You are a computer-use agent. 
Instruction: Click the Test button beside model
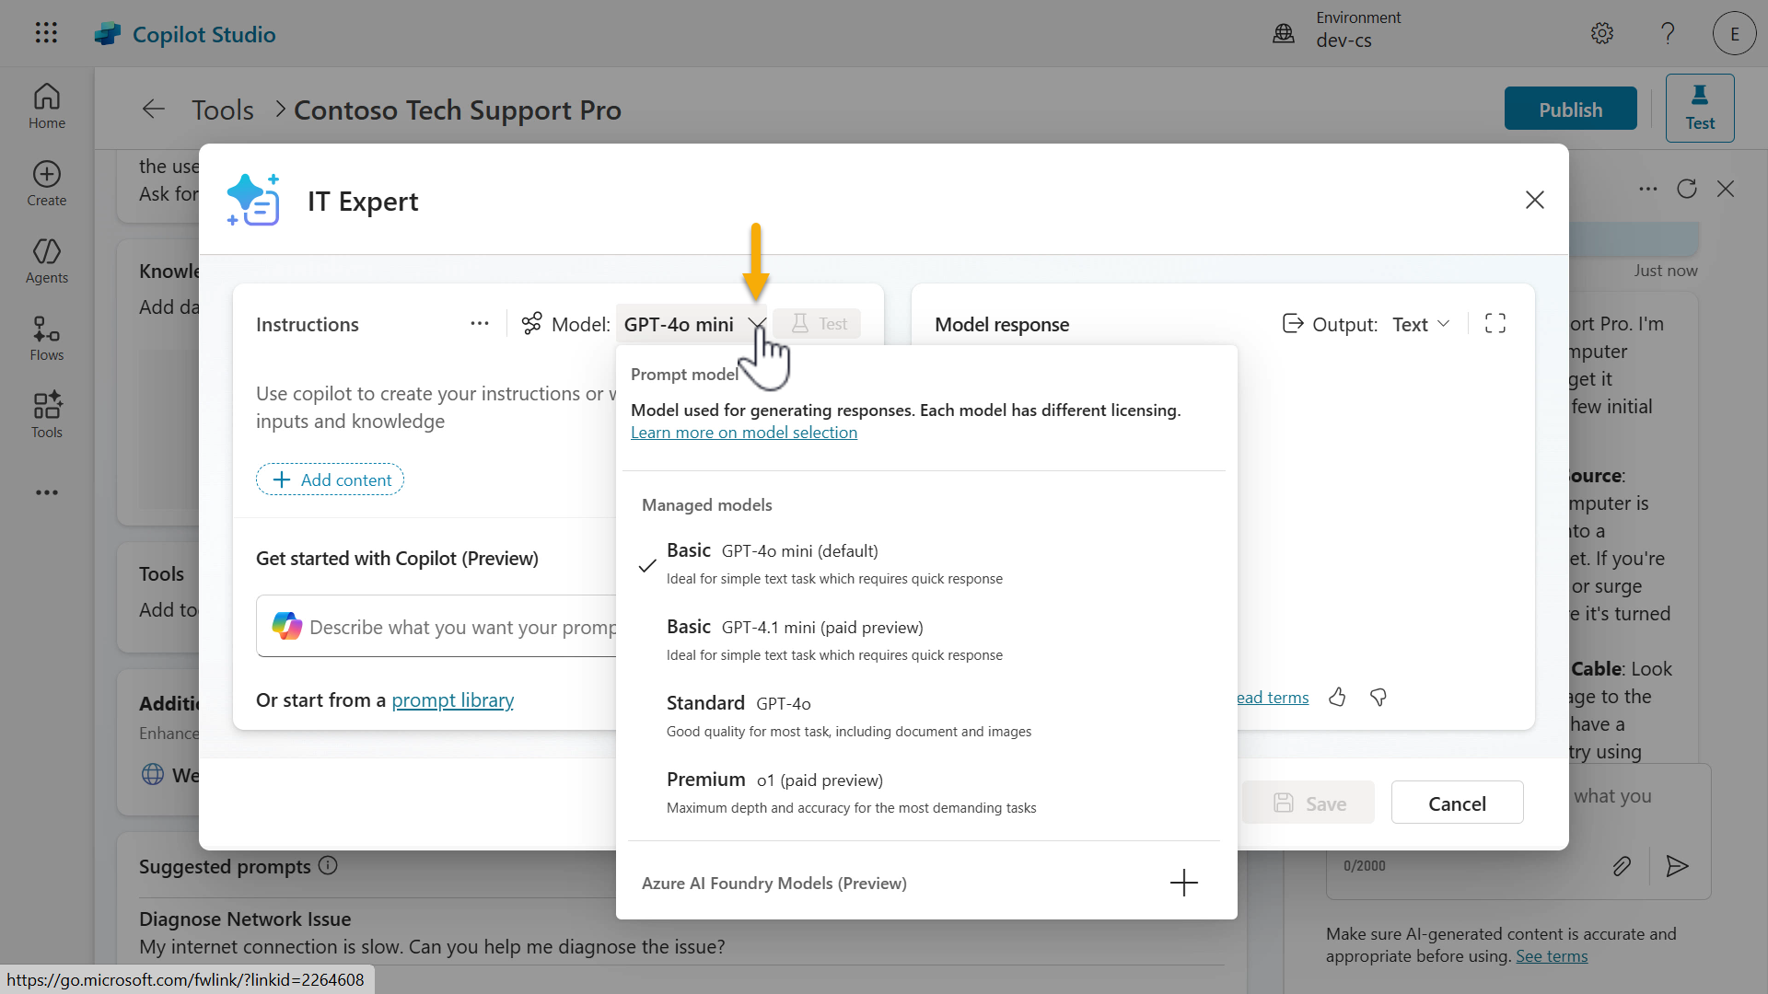point(818,324)
